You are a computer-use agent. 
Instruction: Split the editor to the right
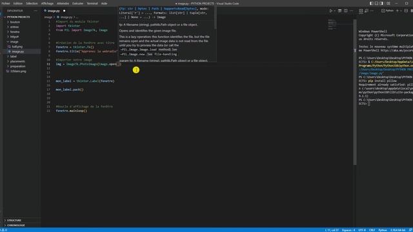pos(346,11)
